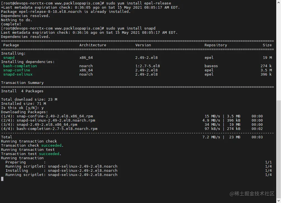Click the 'Running transaction check' line
This screenshot has width=281, height=203.
pos(29,141)
